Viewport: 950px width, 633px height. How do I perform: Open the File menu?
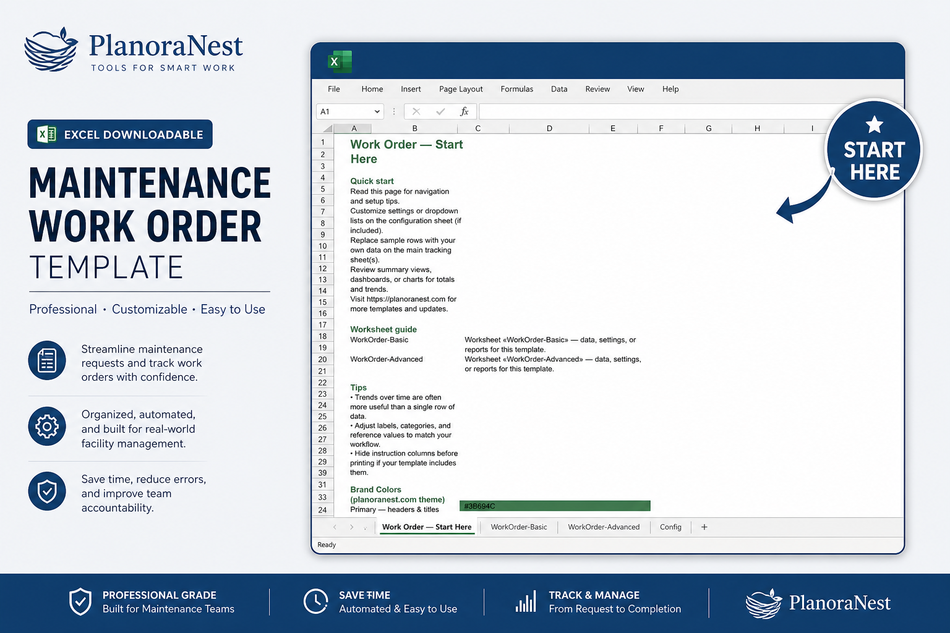pyautogui.click(x=334, y=89)
